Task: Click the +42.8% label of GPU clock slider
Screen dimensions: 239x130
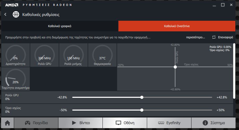Action: [x=222, y=97]
